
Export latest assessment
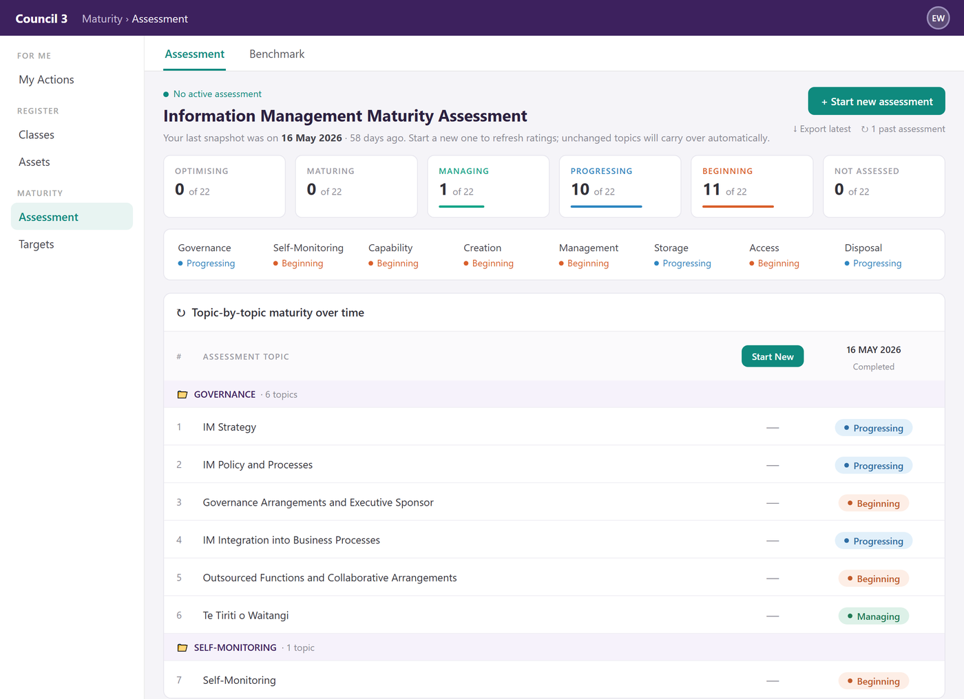point(821,129)
